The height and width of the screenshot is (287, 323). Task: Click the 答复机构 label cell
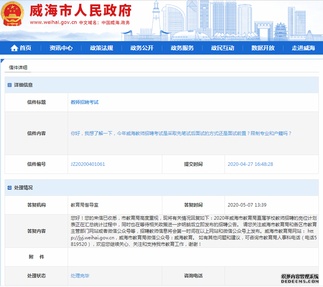[x=37, y=205]
